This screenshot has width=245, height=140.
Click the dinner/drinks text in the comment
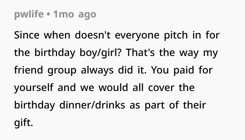pos(92,105)
